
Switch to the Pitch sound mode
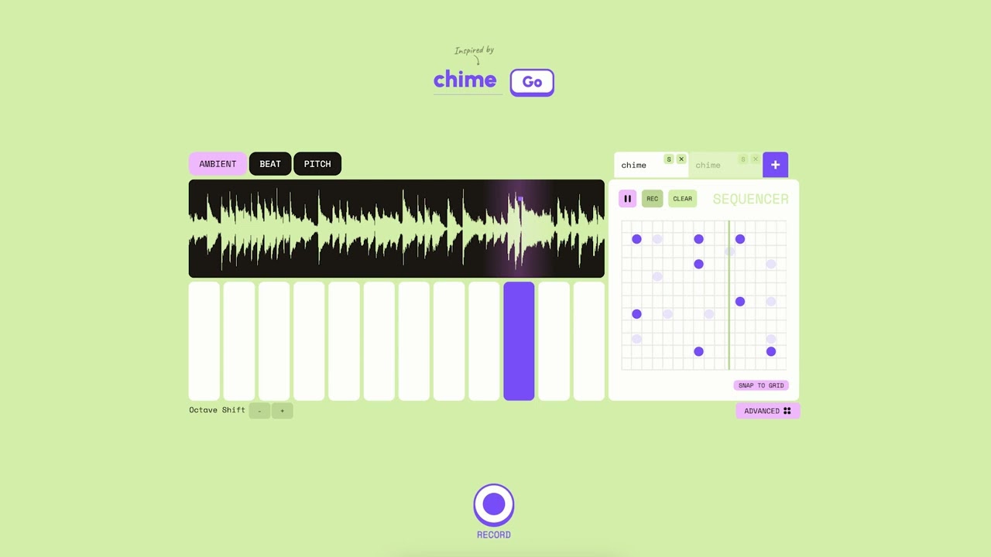coord(317,164)
